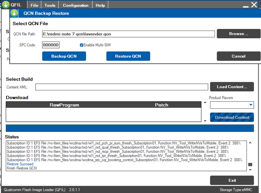261x193 pixels.
Task: Open the File menu
Action: tap(34, 5)
